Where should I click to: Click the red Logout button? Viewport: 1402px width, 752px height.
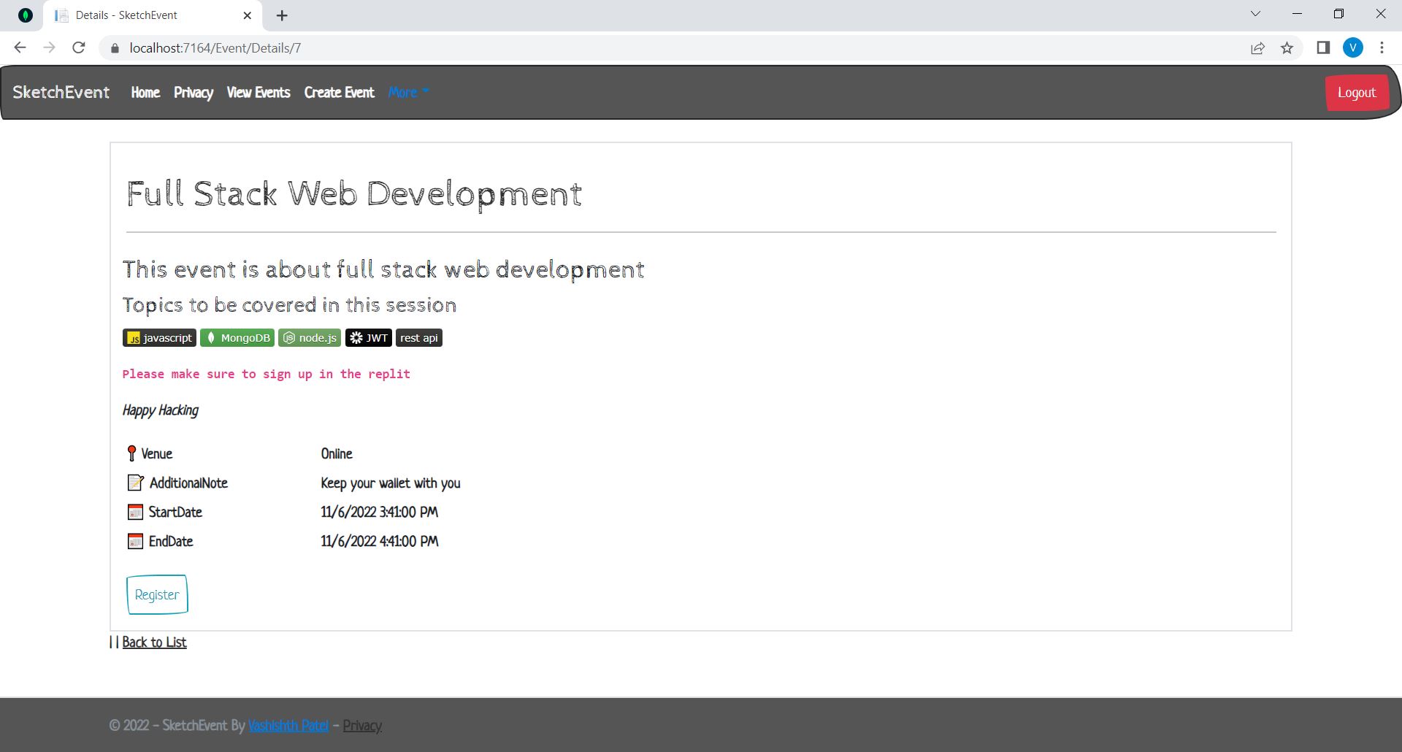pyautogui.click(x=1357, y=93)
